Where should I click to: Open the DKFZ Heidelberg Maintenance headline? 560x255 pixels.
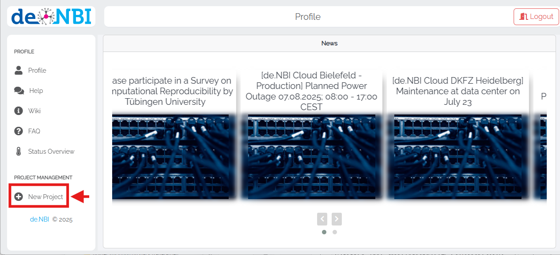[458, 91]
